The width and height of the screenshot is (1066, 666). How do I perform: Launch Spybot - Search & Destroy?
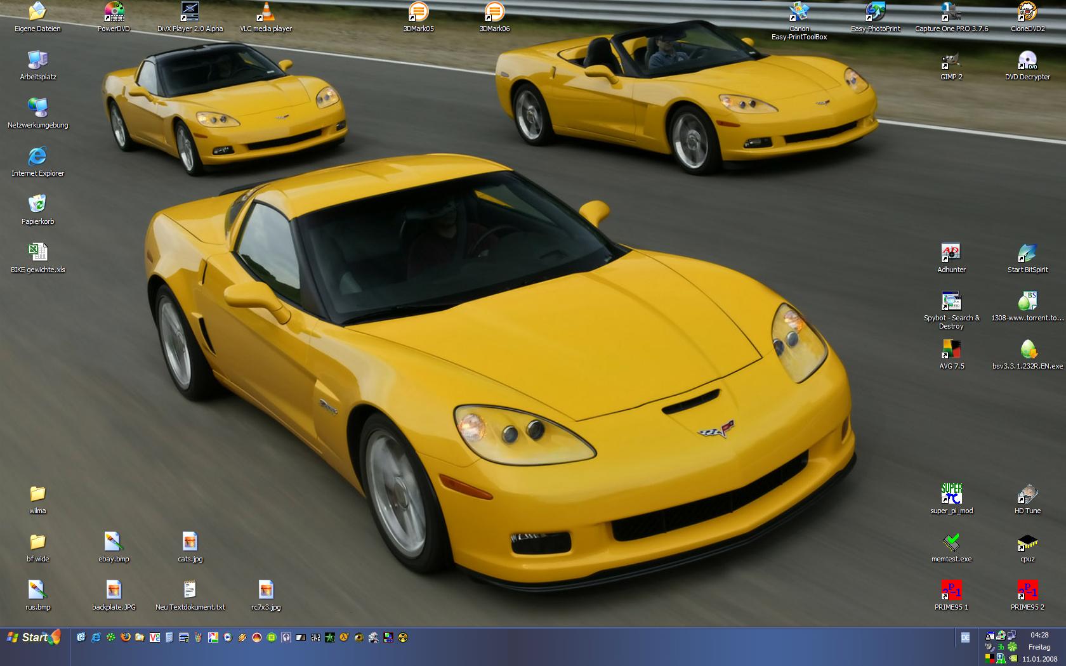pos(951,301)
